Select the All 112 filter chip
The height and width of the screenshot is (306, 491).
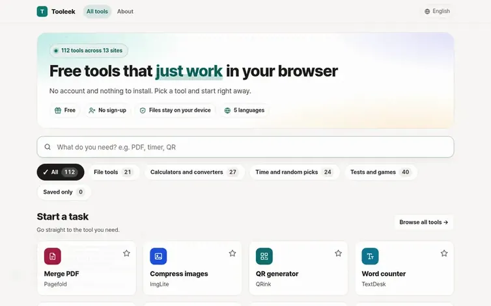coord(61,172)
